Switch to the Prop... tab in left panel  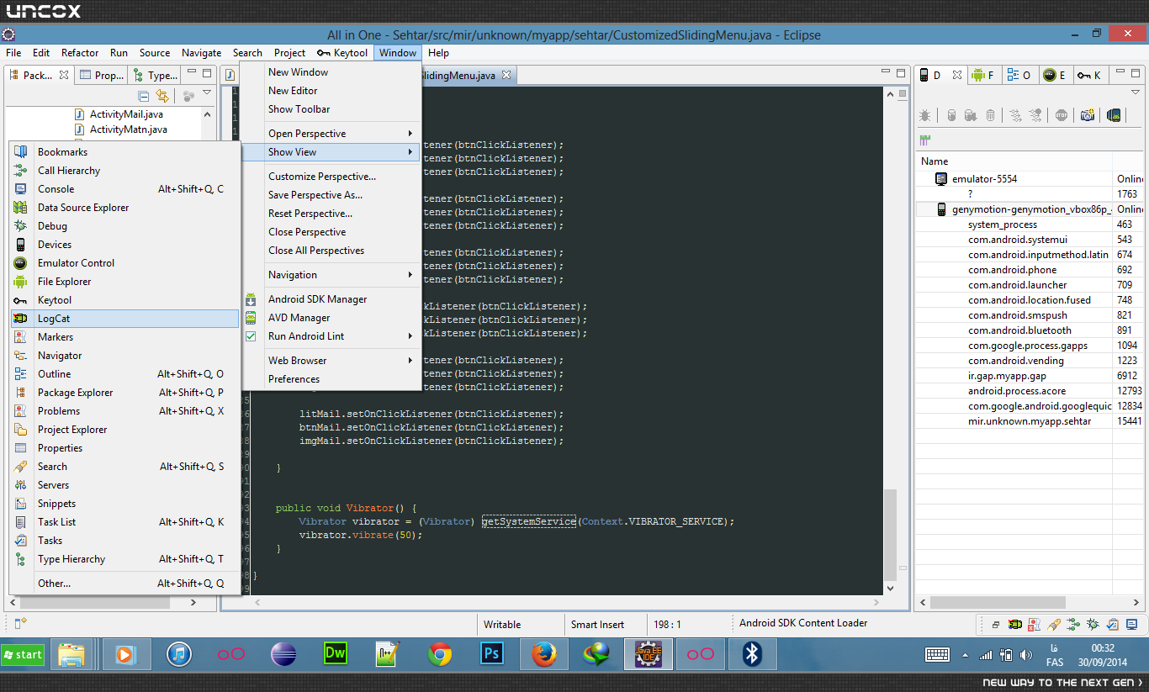click(102, 75)
